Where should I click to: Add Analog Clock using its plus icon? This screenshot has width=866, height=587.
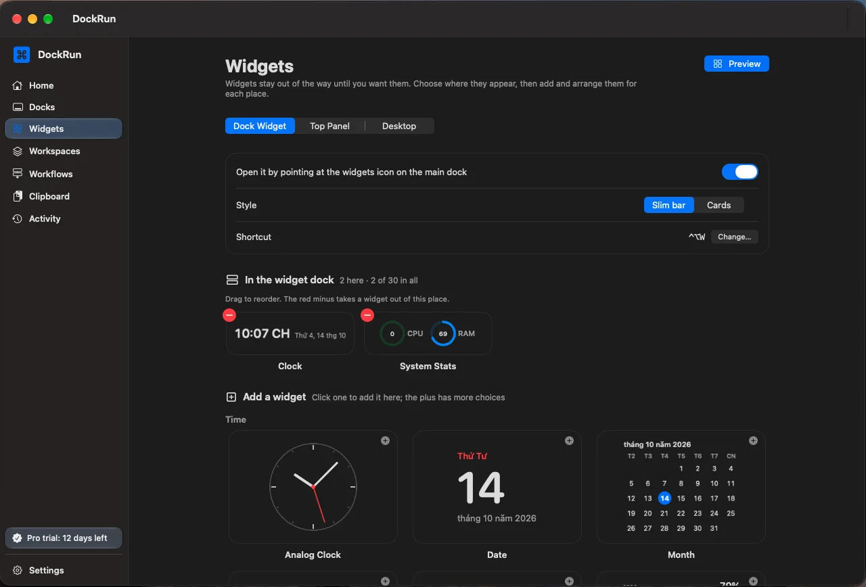coord(385,441)
